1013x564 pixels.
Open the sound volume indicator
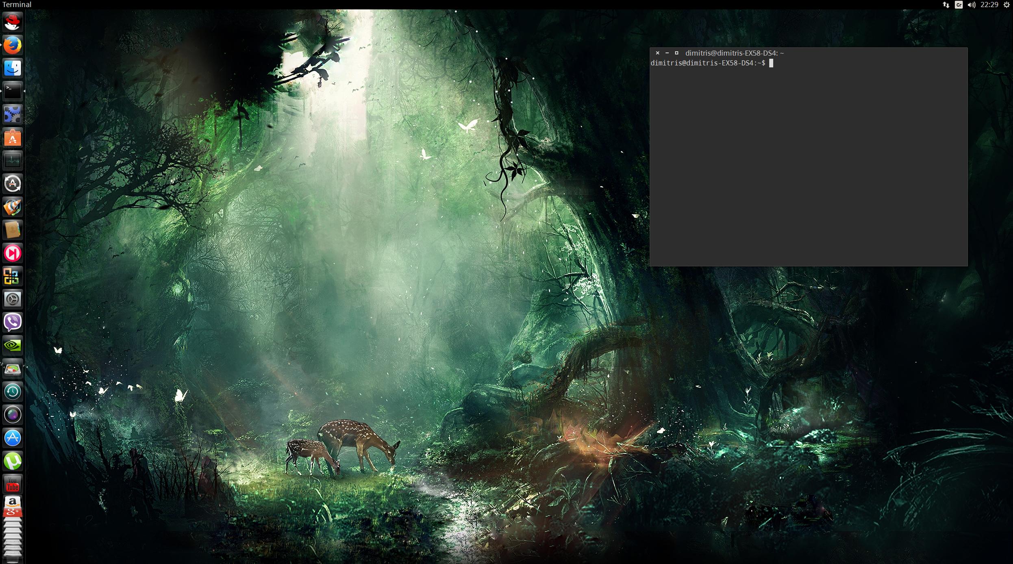pos(972,5)
